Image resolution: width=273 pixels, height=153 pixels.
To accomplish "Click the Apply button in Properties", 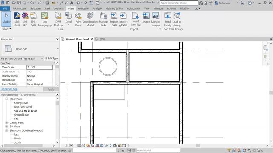I will (x=51, y=89).
